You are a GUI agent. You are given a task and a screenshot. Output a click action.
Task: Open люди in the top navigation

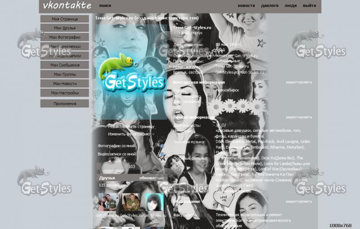[291, 5]
